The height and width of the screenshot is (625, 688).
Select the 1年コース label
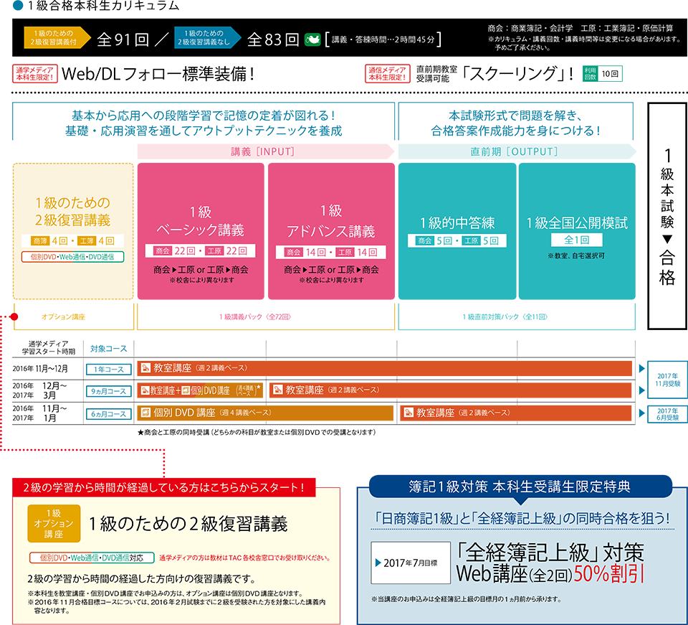[x=109, y=369]
